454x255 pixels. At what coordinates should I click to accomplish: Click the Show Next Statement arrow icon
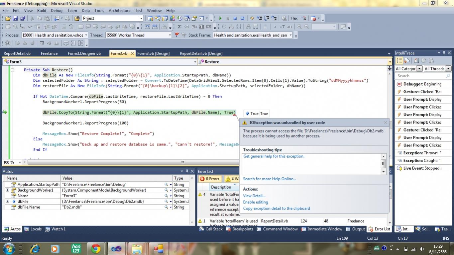click(x=252, y=19)
